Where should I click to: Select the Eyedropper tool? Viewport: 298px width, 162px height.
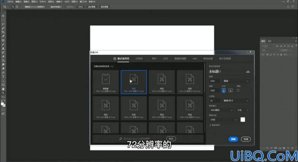pyautogui.click(x=3, y=36)
